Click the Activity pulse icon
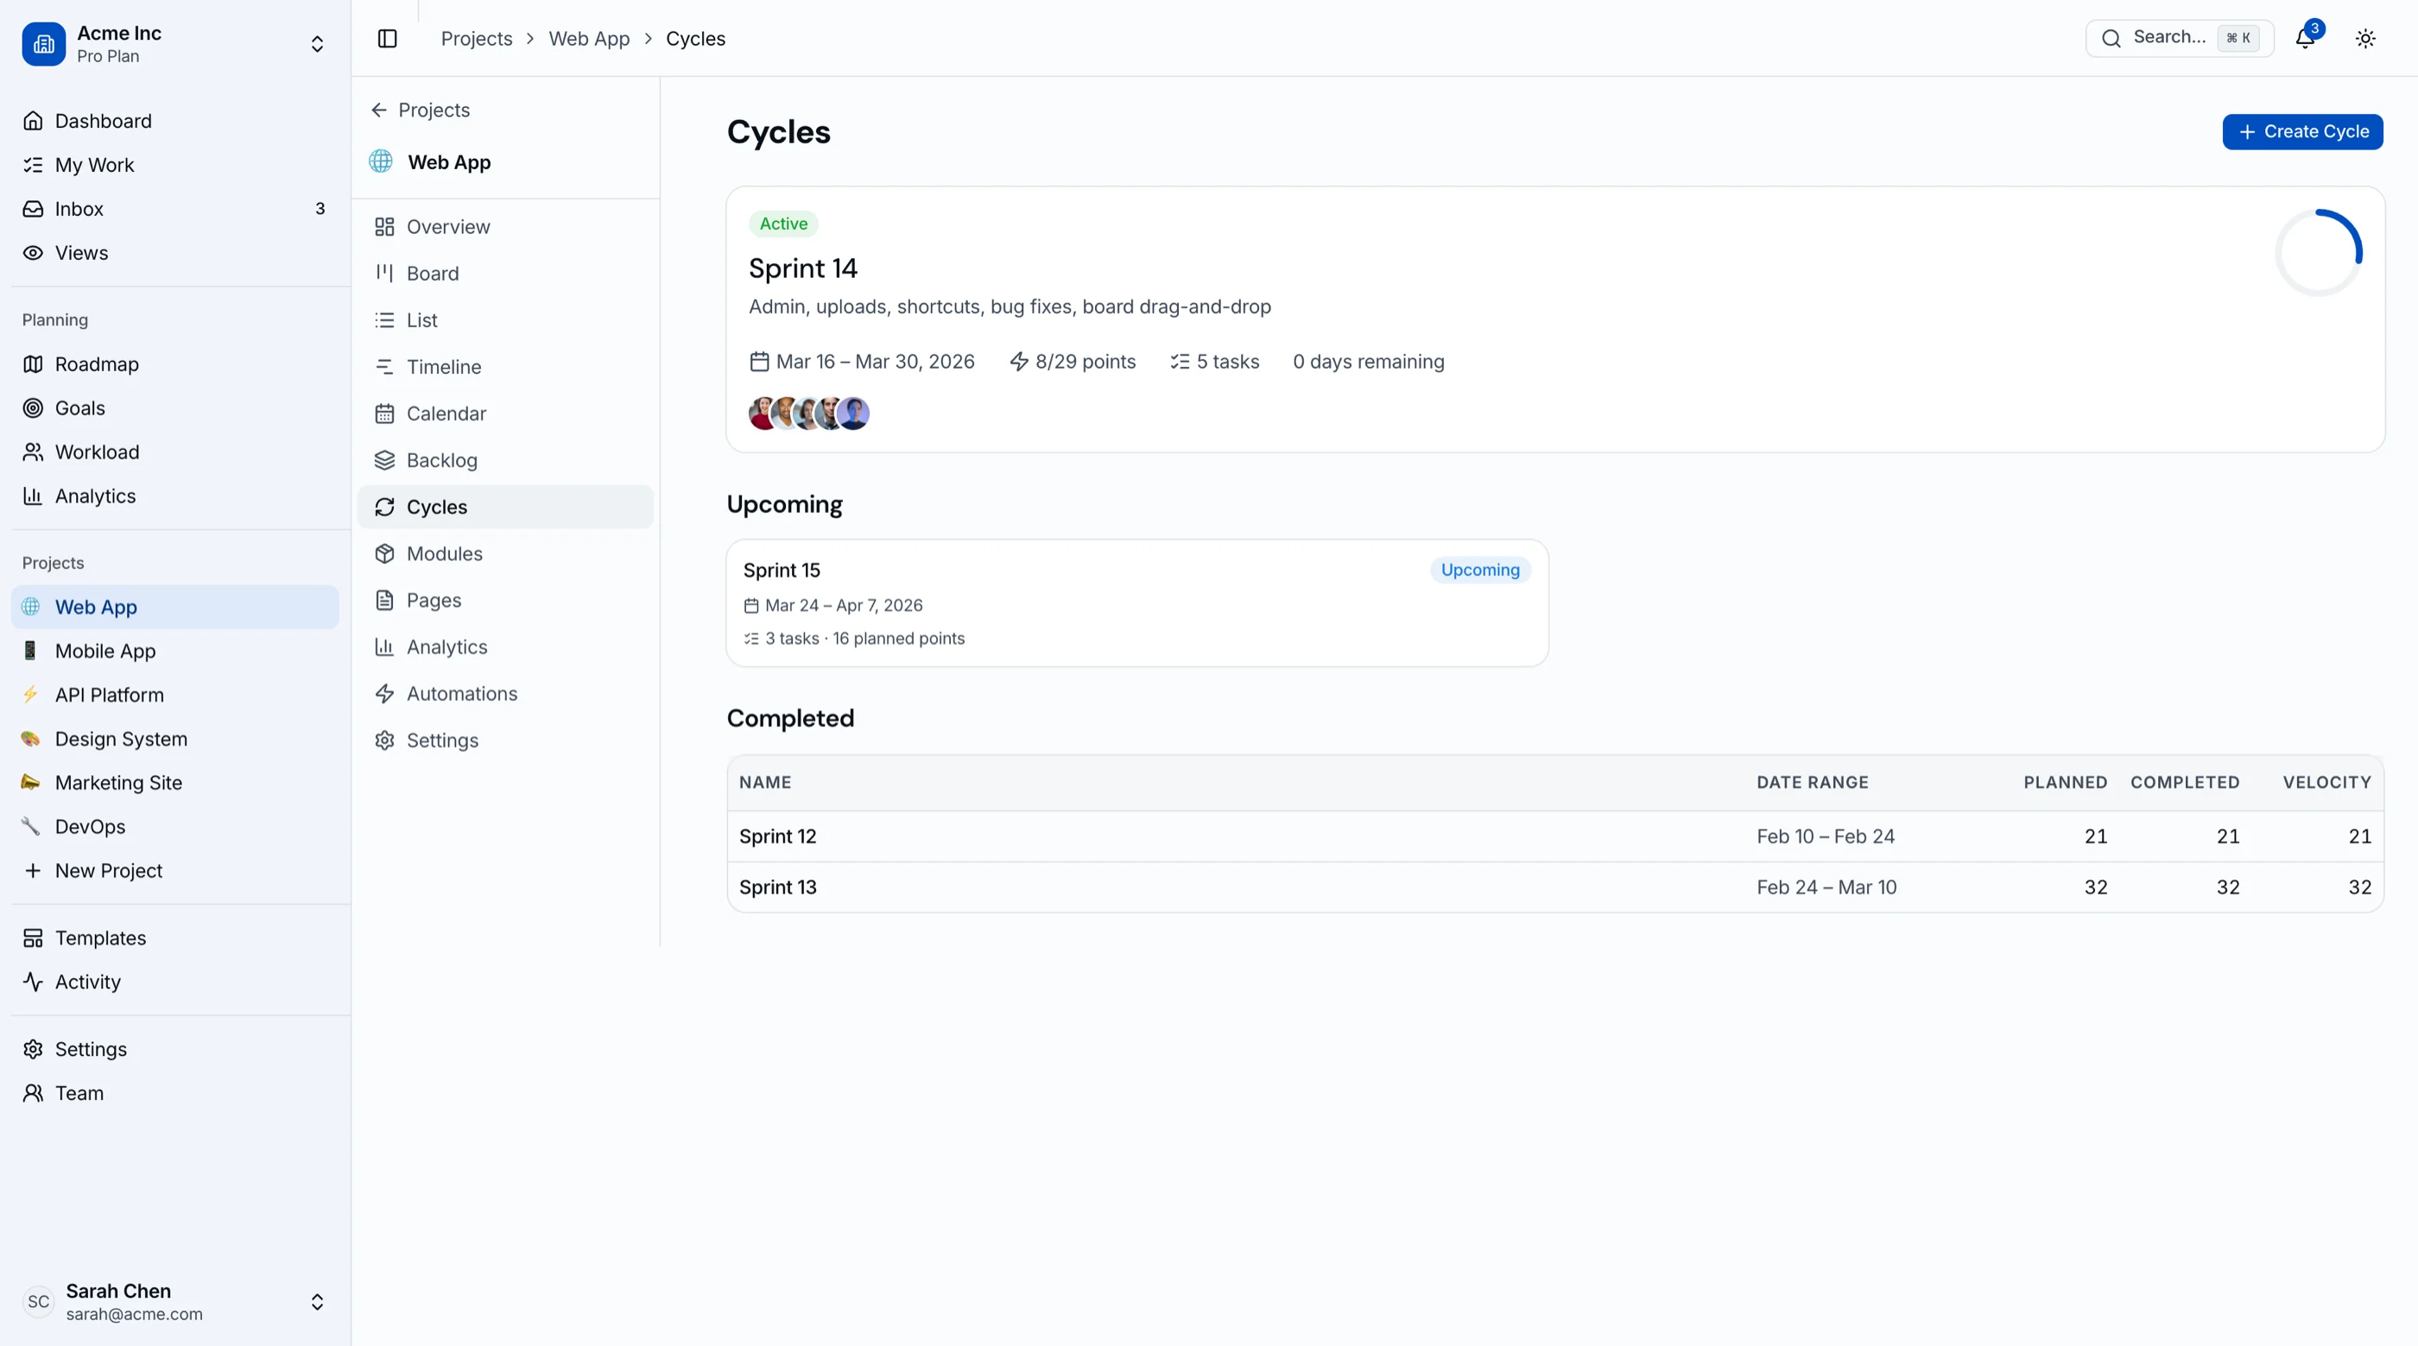The width and height of the screenshot is (2418, 1346). click(33, 982)
